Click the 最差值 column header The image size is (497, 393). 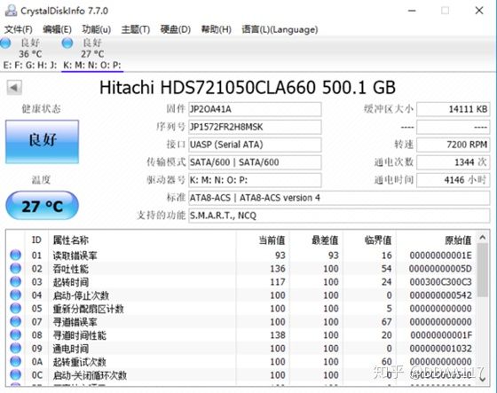316,240
